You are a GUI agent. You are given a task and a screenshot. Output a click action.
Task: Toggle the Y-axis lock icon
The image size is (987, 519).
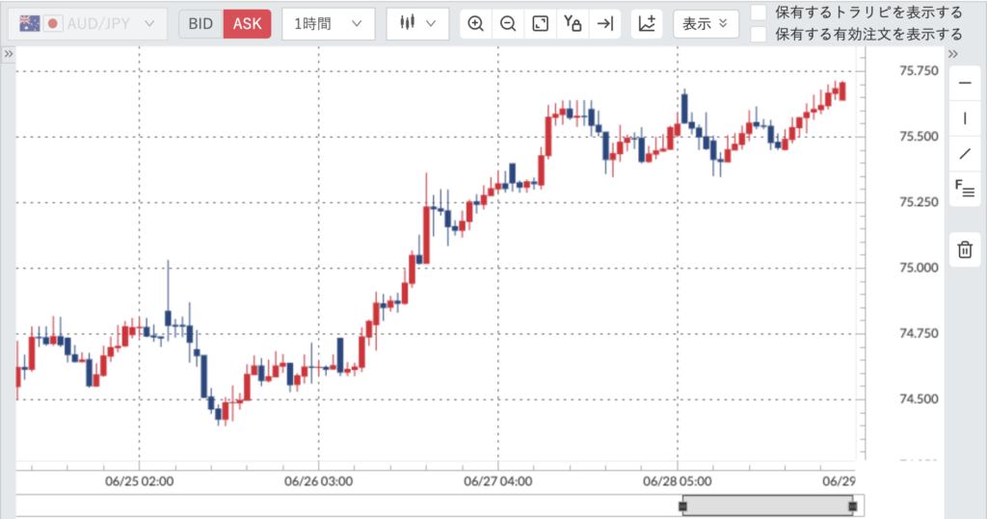tap(573, 24)
